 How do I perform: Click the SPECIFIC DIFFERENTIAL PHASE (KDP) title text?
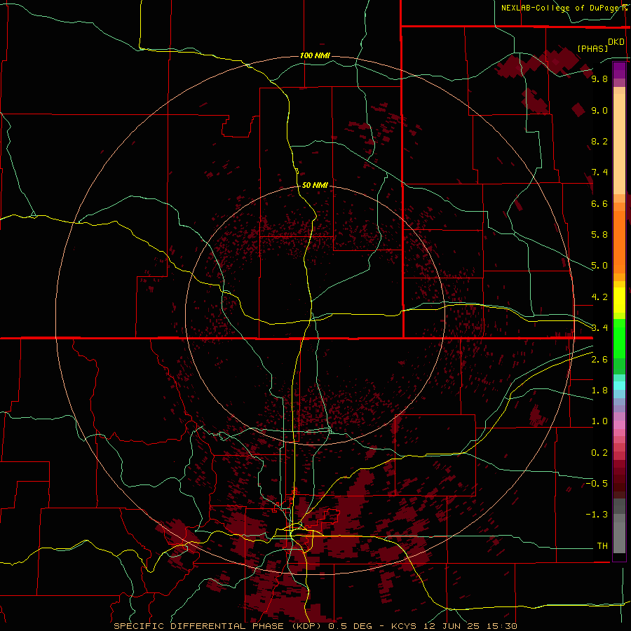pyautogui.click(x=219, y=626)
